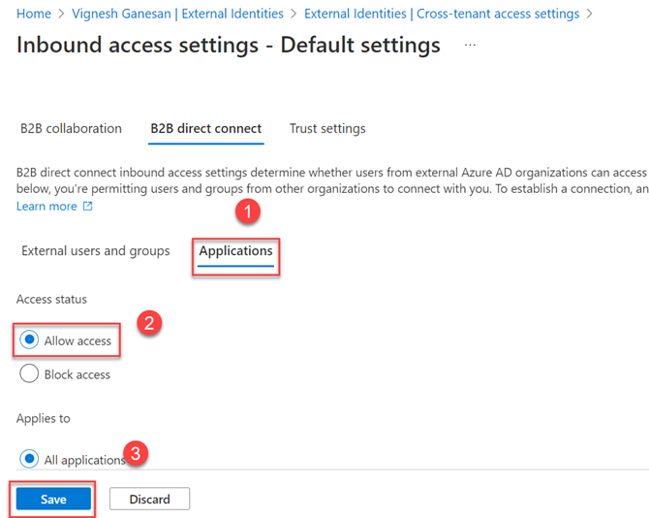The height and width of the screenshot is (518, 649).
Task: Choose the Allow access radio button
Action: coord(30,340)
